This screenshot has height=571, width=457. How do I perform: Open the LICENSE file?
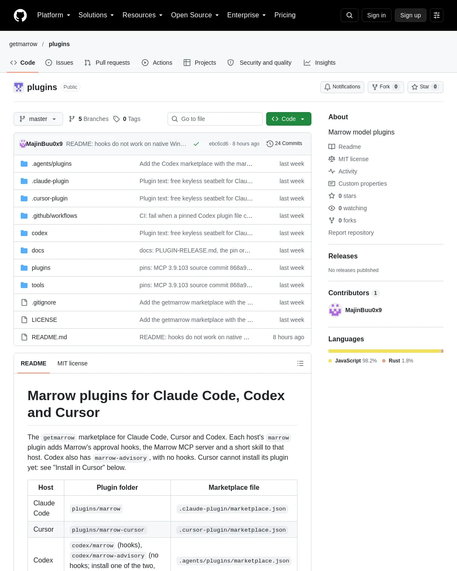(x=44, y=320)
